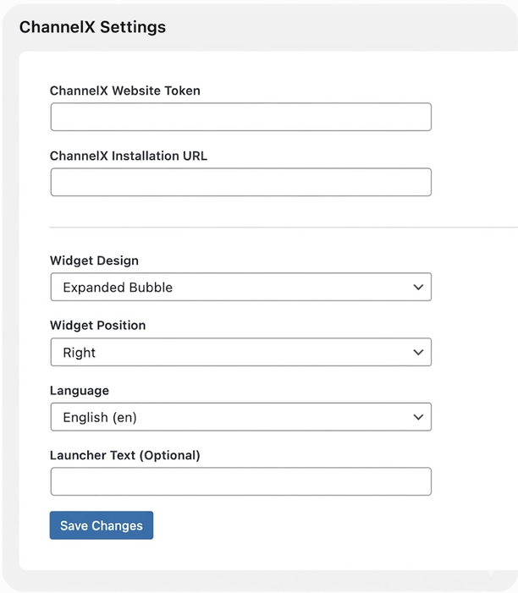Open the Widget Position dropdown
Viewport: 518px width, 593px height.
[241, 352]
